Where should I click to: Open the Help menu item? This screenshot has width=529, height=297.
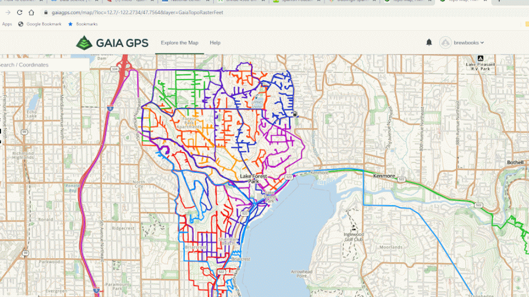pos(215,43)
